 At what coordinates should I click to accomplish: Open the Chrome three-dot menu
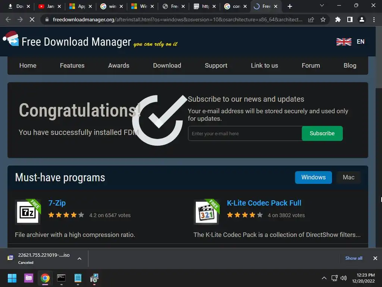tap(374, 19)
